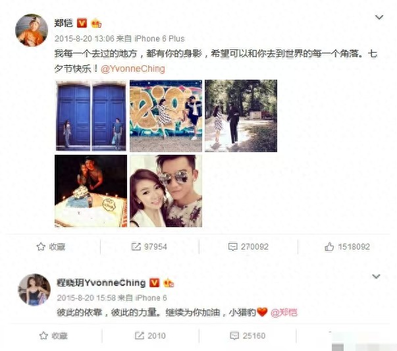Open the birthday cake photo thumbnail
This screenshot has height=351, width=397.
(91, 191)
